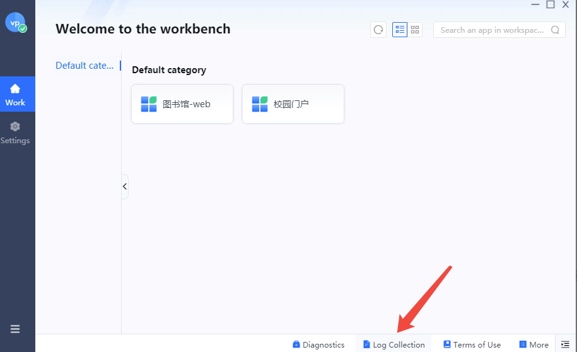Click the search app input field
This screenshot has height=352, width=577.
(x=492, y=30)
